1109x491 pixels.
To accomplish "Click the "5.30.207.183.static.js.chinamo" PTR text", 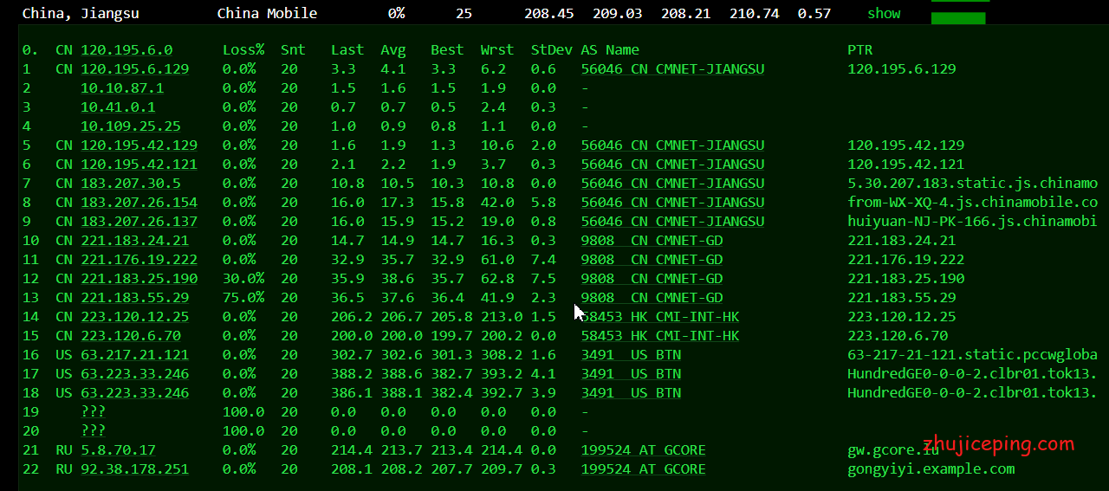I will [x=973, y=184].
